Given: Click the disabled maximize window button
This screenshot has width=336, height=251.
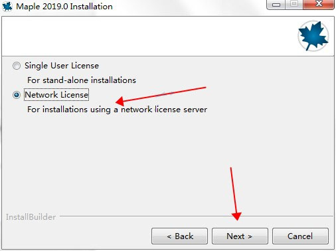Looking at the screenshot, I should [x=294, y=5].
